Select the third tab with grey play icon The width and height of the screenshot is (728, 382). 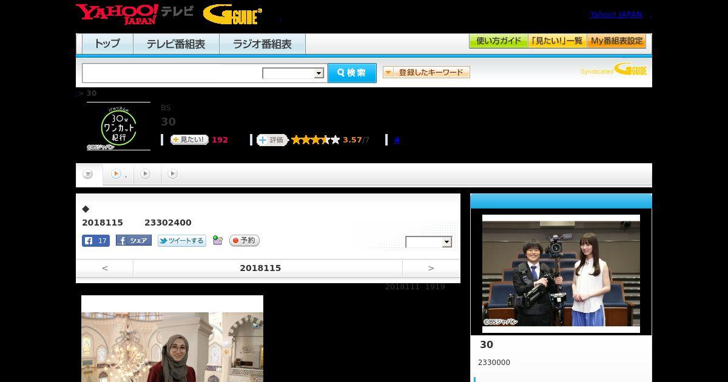coord(146,174)
